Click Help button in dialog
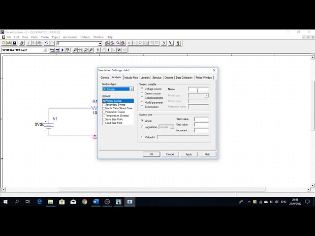The height and width of the screenshot is (236, 315). tap(207, 154)
